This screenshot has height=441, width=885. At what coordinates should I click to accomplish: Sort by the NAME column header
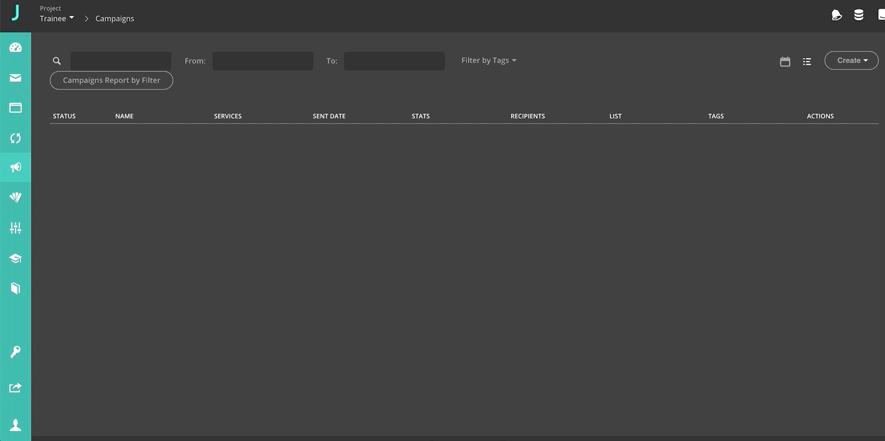[x=125, y=116]
